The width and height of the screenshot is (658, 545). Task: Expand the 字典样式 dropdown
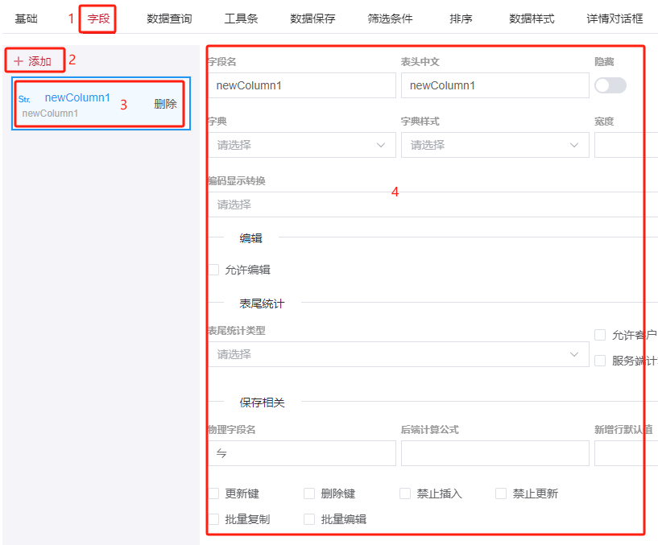coord(495,145)
